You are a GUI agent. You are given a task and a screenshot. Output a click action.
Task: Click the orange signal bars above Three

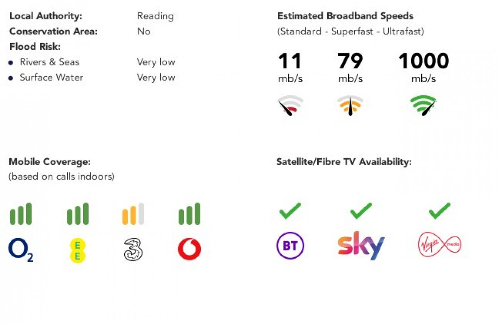pyautogui.click(x=133, y=214)
